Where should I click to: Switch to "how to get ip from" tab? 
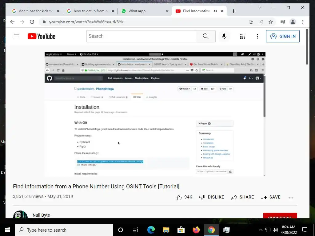(x=90, y=11)
